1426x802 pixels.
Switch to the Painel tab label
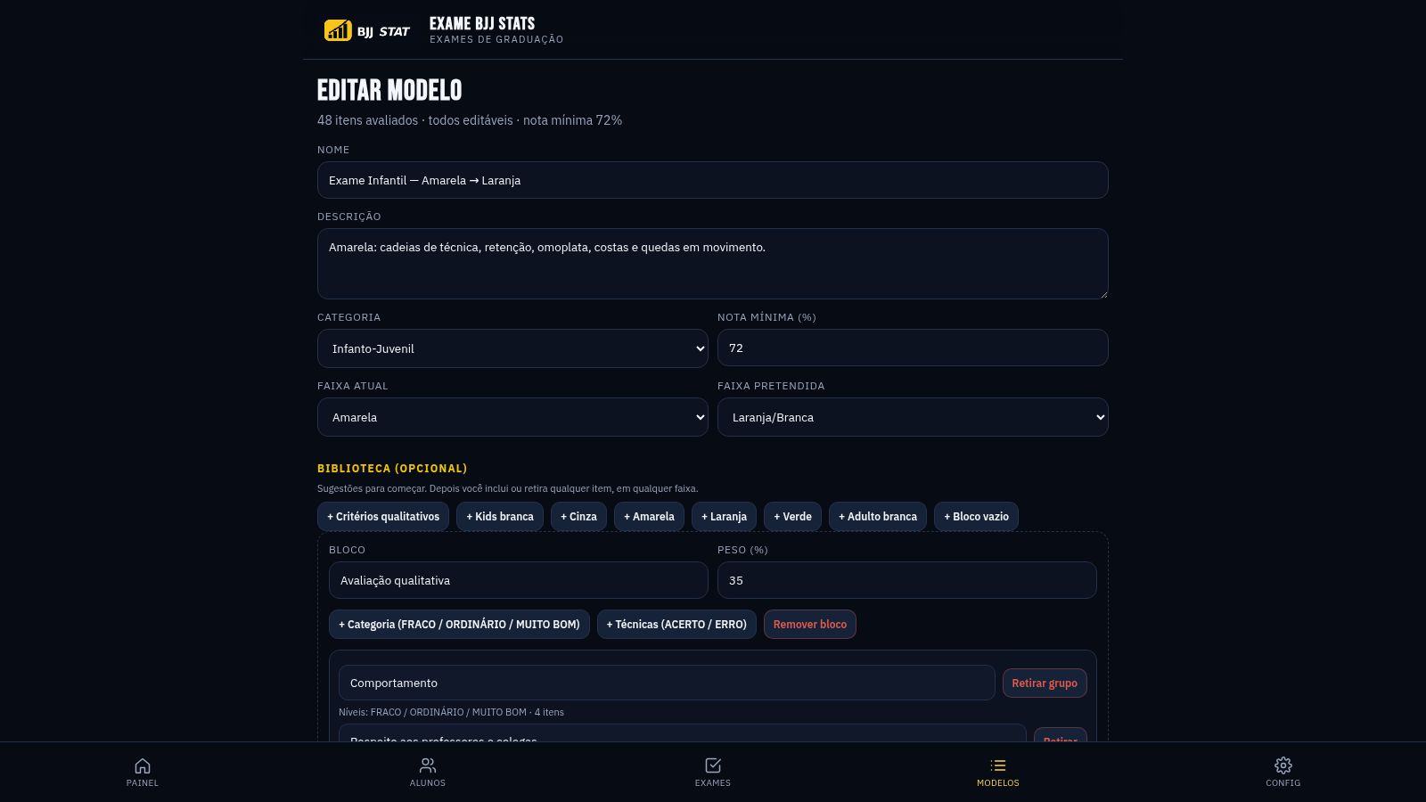(x=143, y=783)
